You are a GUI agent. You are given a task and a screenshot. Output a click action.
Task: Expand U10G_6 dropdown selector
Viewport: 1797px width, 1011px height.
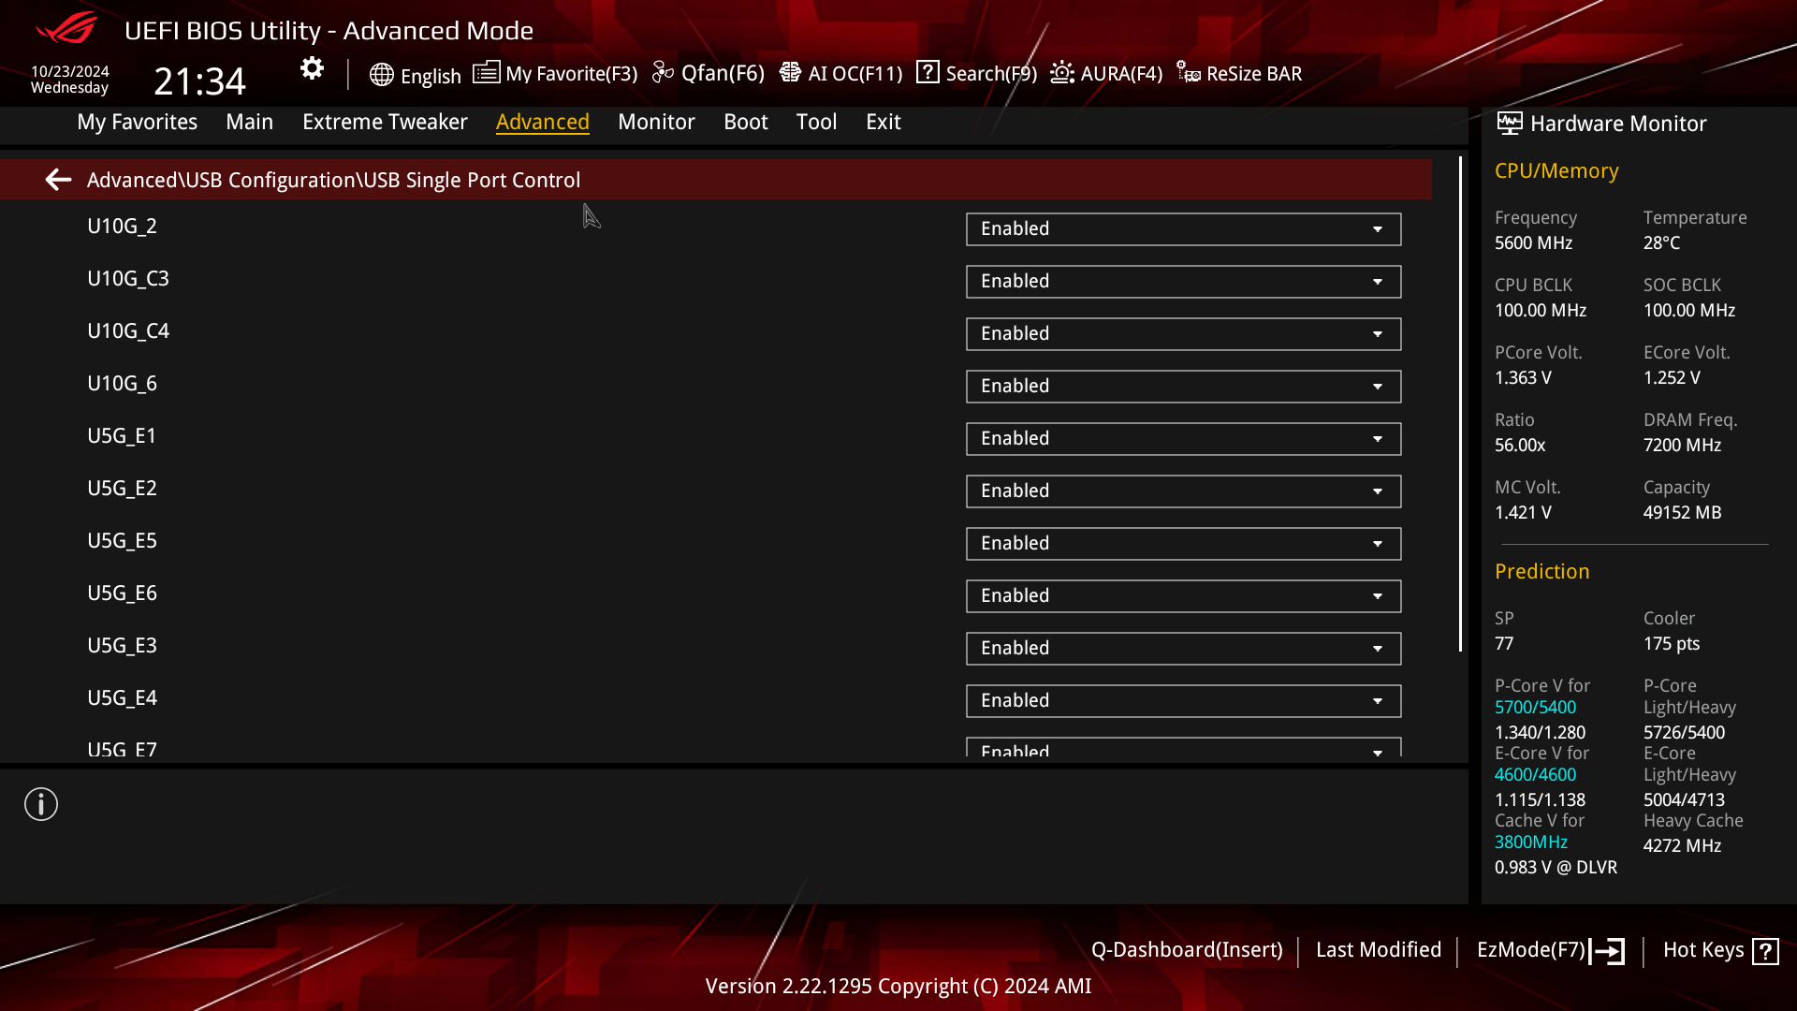tap(1378, 385)
